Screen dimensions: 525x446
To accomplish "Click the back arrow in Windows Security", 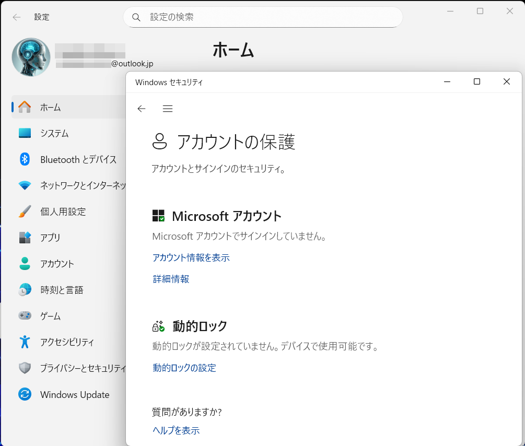I will coord(141,109).
